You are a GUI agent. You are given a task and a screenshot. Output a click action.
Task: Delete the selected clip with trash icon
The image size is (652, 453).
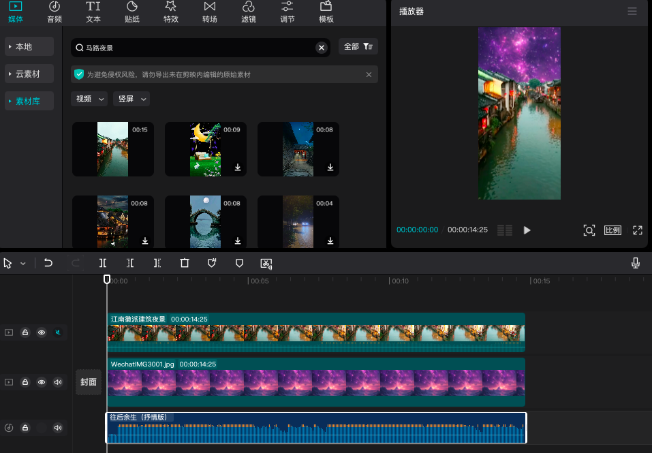click(185, 263)
